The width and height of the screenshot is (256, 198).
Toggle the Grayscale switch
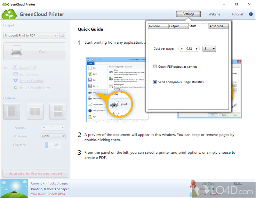coord(53,145)
